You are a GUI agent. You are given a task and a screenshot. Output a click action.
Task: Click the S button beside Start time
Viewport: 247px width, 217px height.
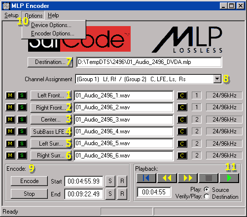[x=110, y=181]
